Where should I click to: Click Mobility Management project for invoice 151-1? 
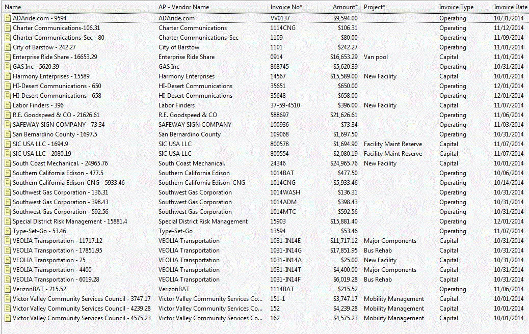pyautogui.click(x=394, y=298)
